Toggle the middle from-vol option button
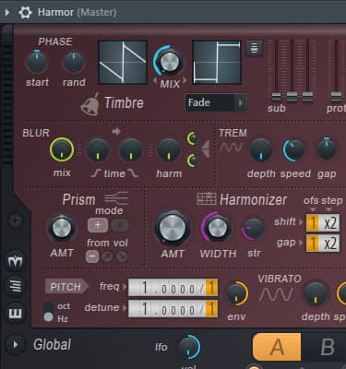Image resolution: width=346 pixels, height=369 pixels. (107, 256)
